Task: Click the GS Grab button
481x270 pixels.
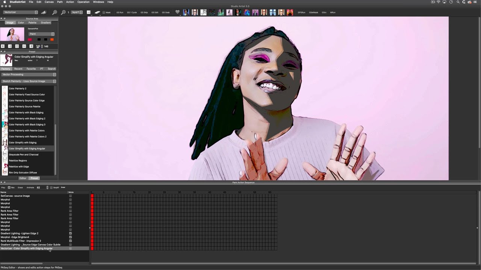Action: tap(166, 12)
